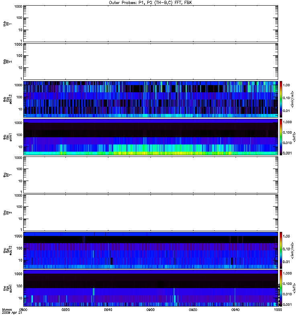
Task: Click the 0940 time axis label
Action: tap(235, 310)
